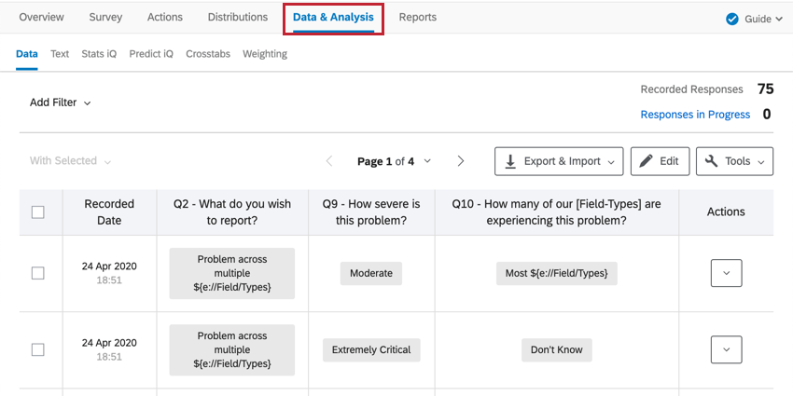Click the Recorded Date column header
Screen dimensions: 793x396
pos(109,212)
